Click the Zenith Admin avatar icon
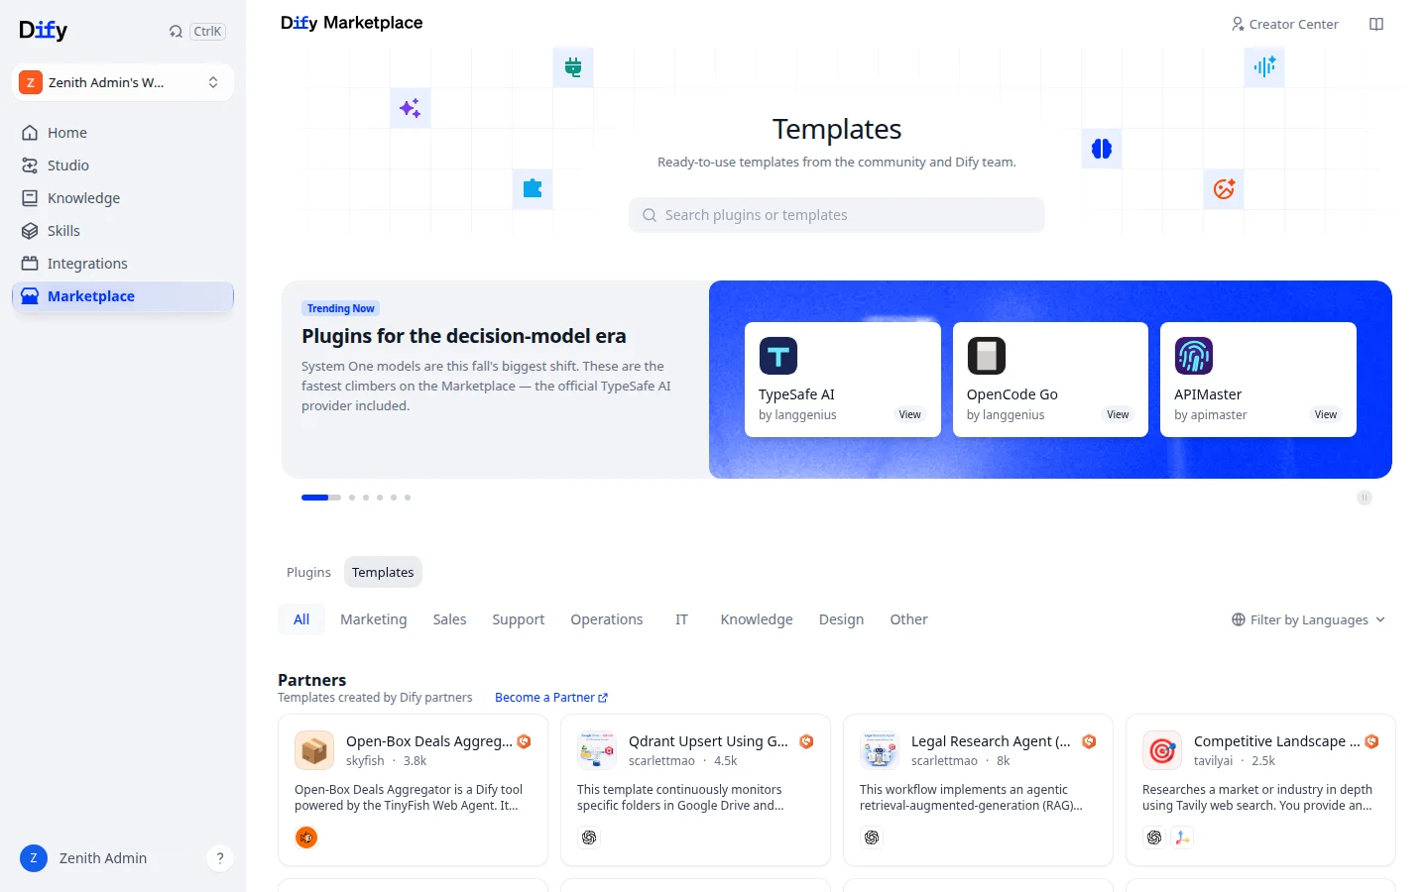Screen dimensions: 1428x892 pyautogui.click(x=34, y=858)
